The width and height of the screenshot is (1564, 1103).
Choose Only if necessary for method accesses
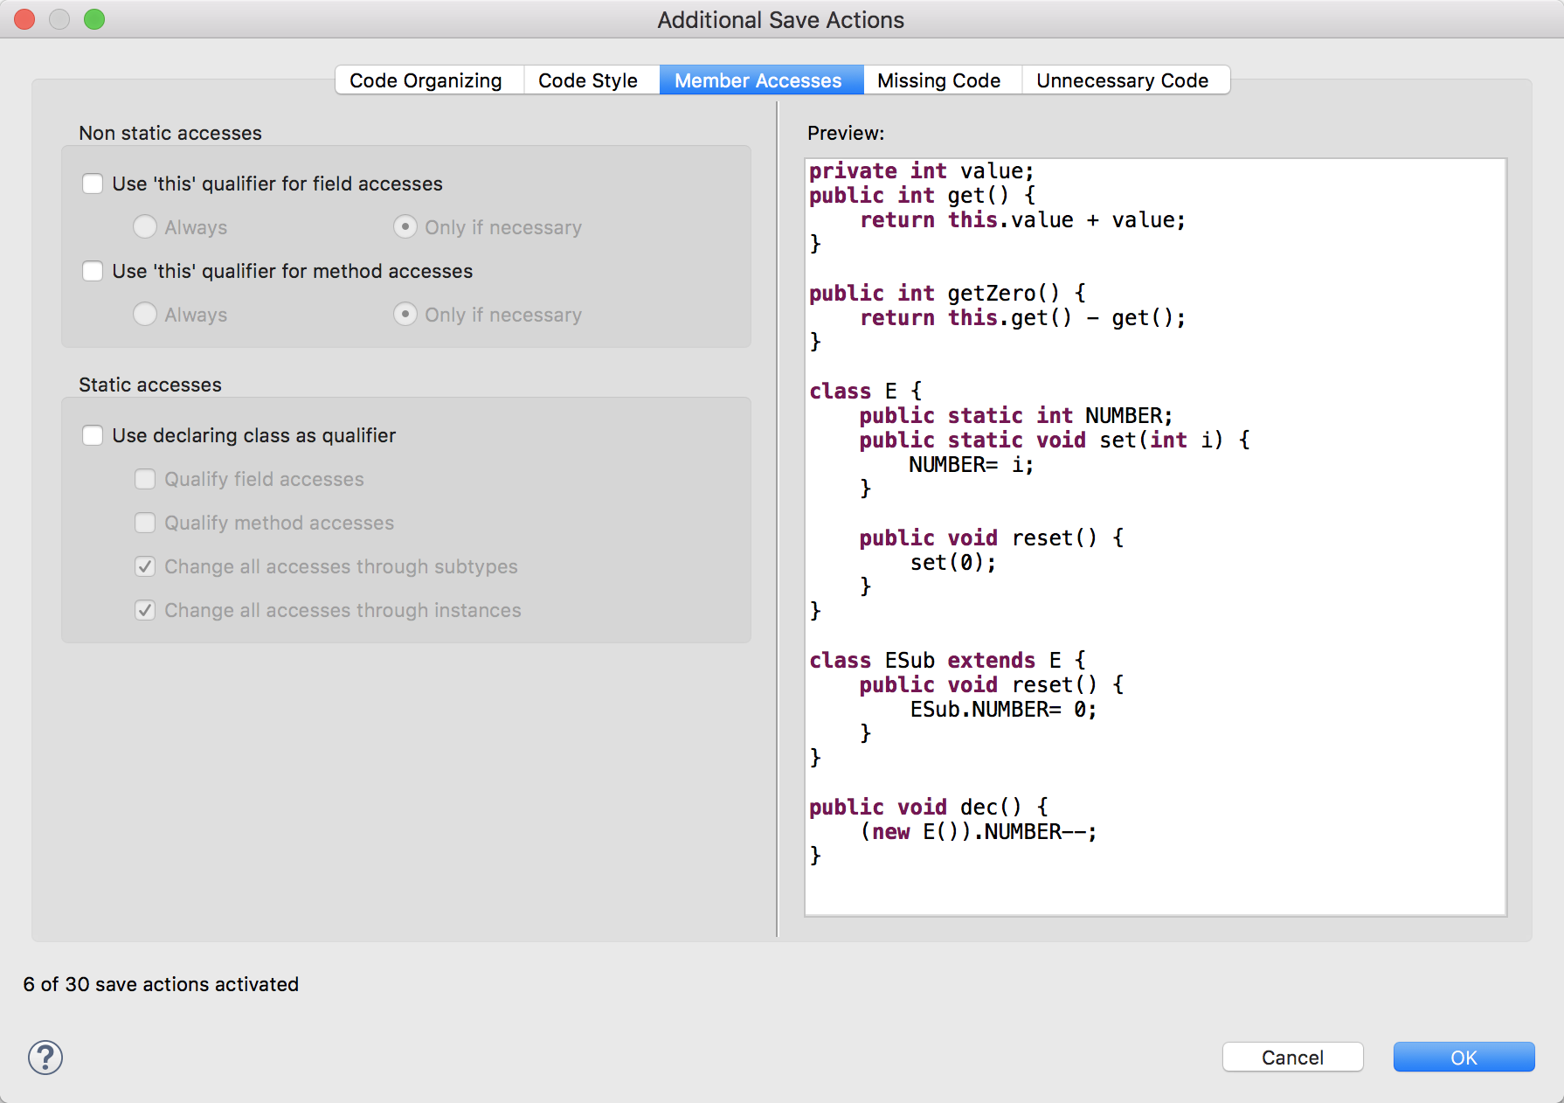tap(405, 315)
